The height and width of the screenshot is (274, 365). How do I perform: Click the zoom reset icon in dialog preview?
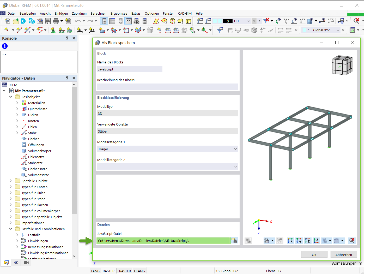(x=352, y=241)
